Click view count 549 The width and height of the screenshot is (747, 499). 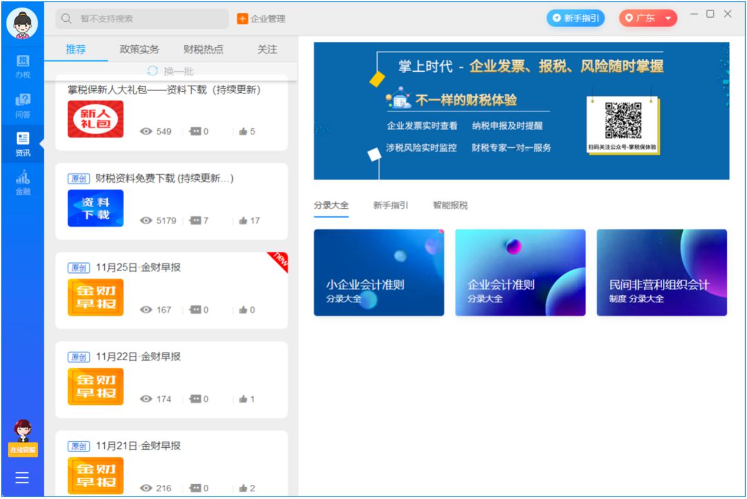(x=164, y=132)
